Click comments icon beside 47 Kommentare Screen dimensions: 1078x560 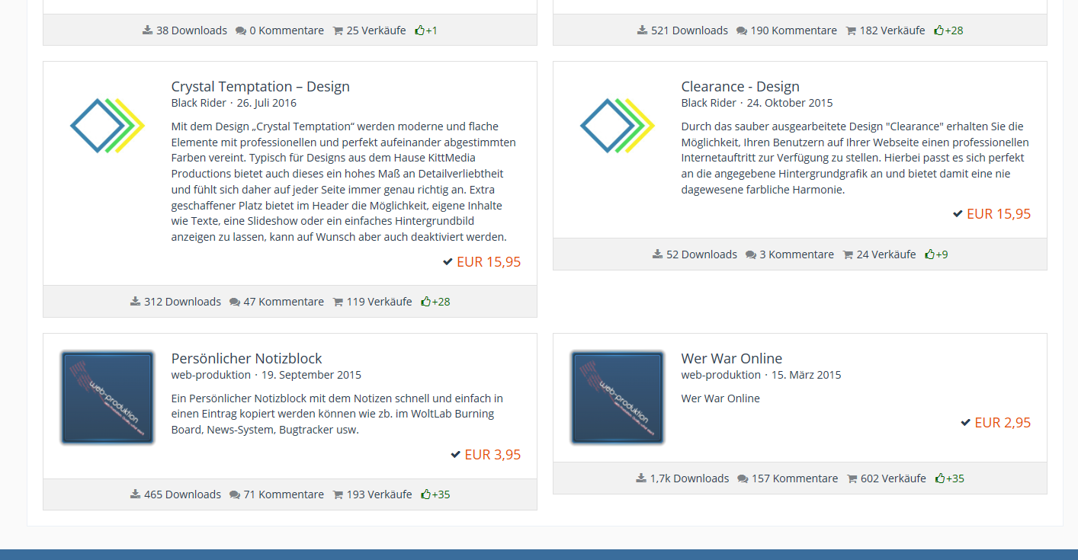[234, 302]
